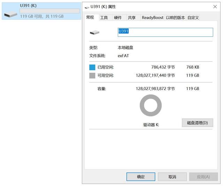Click the 磁盘清理(D) button

pos(198,123)
